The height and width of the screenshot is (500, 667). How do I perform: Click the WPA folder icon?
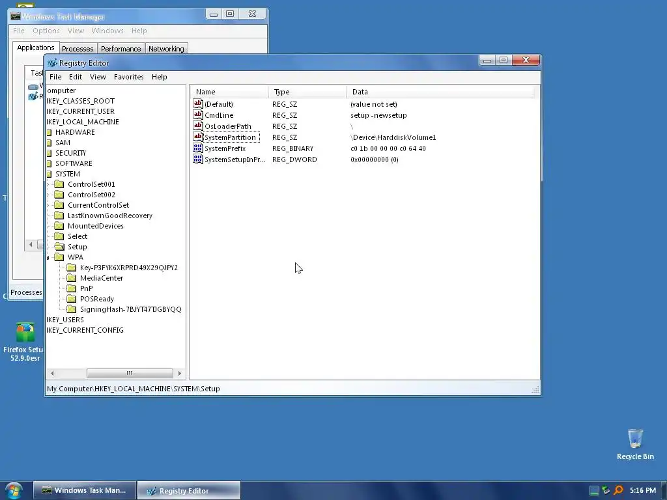pos(59,257)
